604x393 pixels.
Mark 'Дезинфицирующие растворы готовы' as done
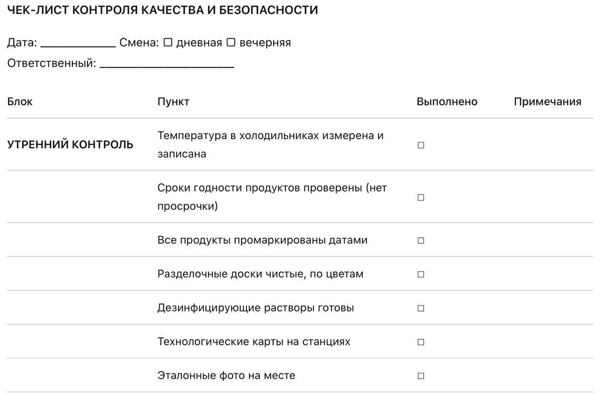421,308
